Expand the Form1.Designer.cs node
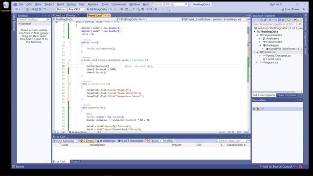The height and width of the screenshot is (176, 313). click(x=260, y=56)
